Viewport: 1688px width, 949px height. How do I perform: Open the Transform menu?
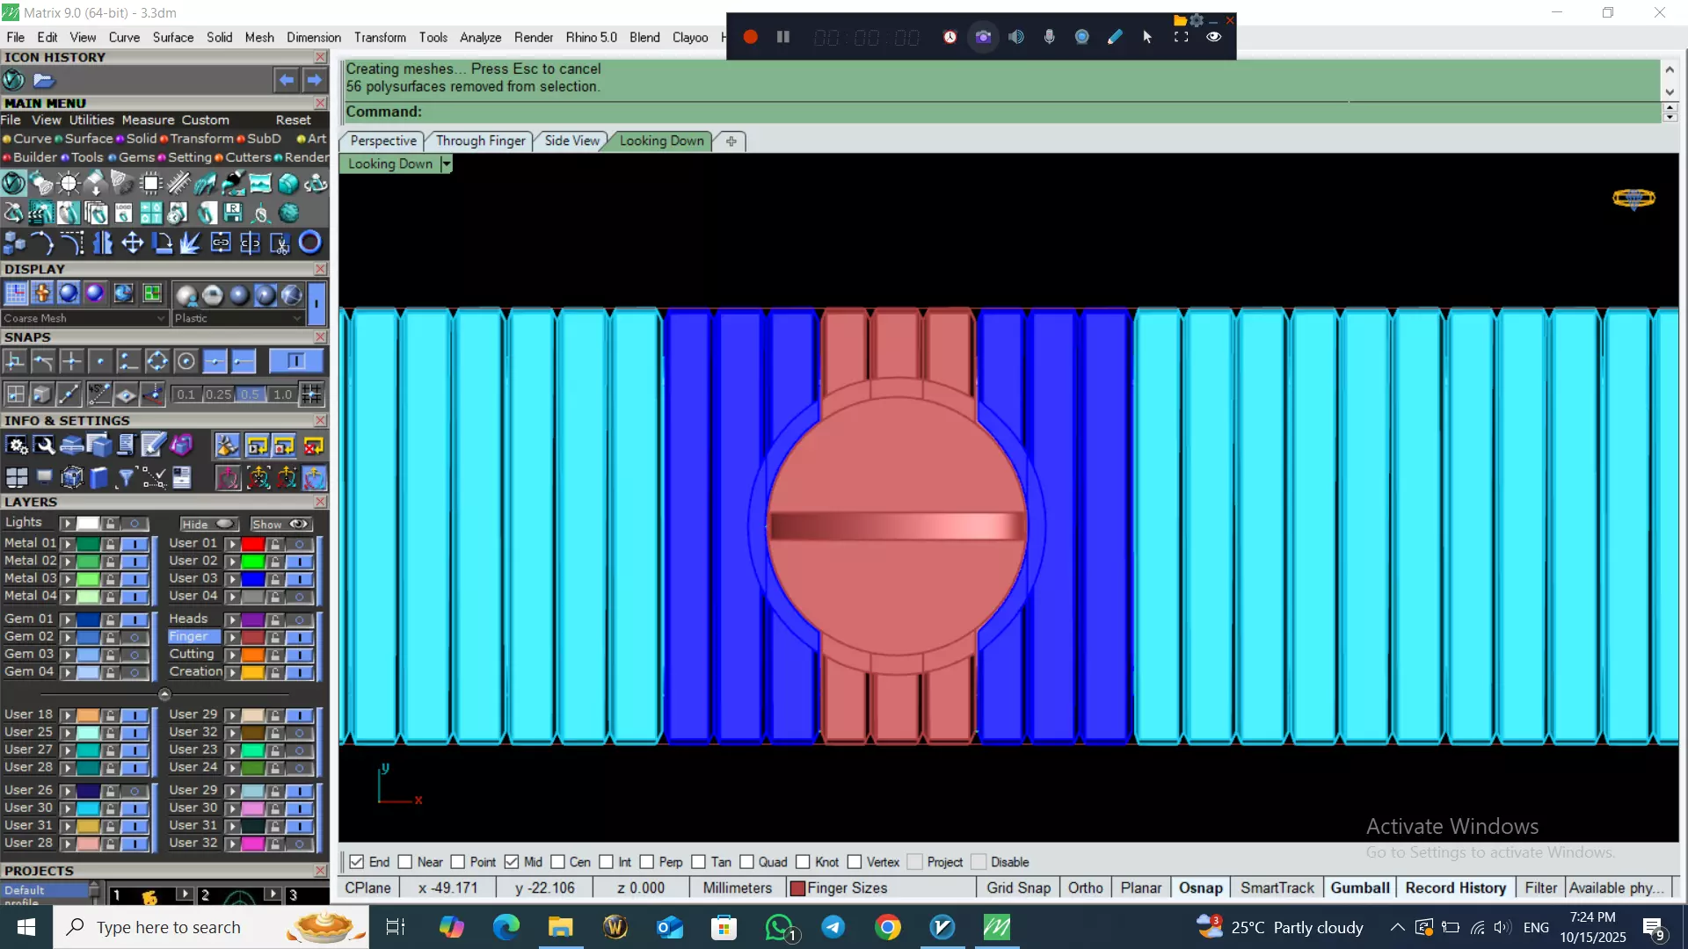pyautogui.click(x=380, y=37)
